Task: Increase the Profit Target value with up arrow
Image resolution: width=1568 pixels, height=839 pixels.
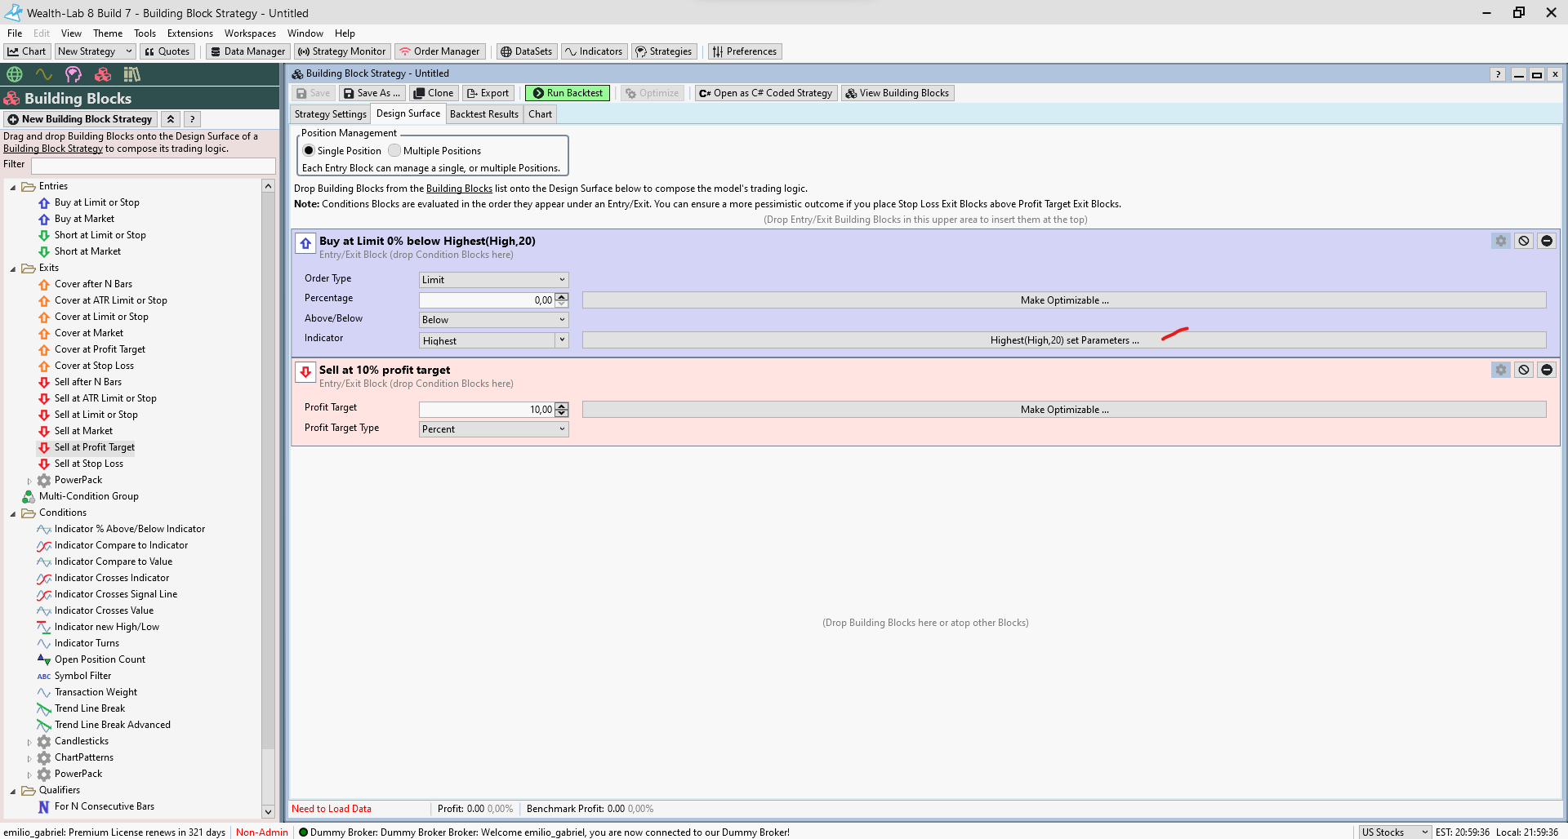Action: (562, 406)
